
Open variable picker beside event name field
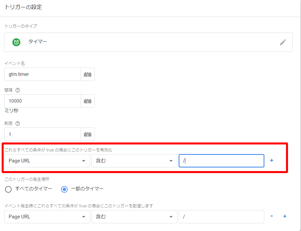[x=88, y=75]
